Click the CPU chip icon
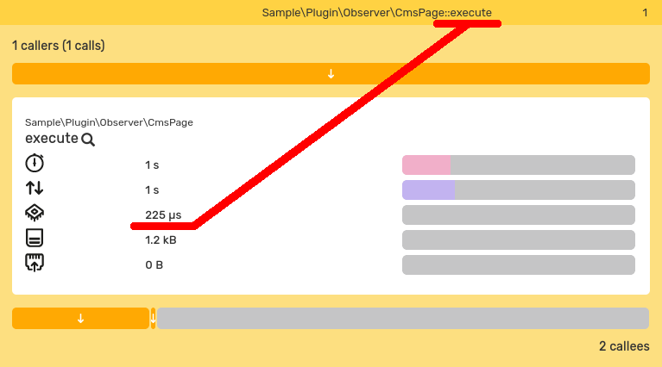This screenshot has width=662, height=367. (x=35, y=213)
